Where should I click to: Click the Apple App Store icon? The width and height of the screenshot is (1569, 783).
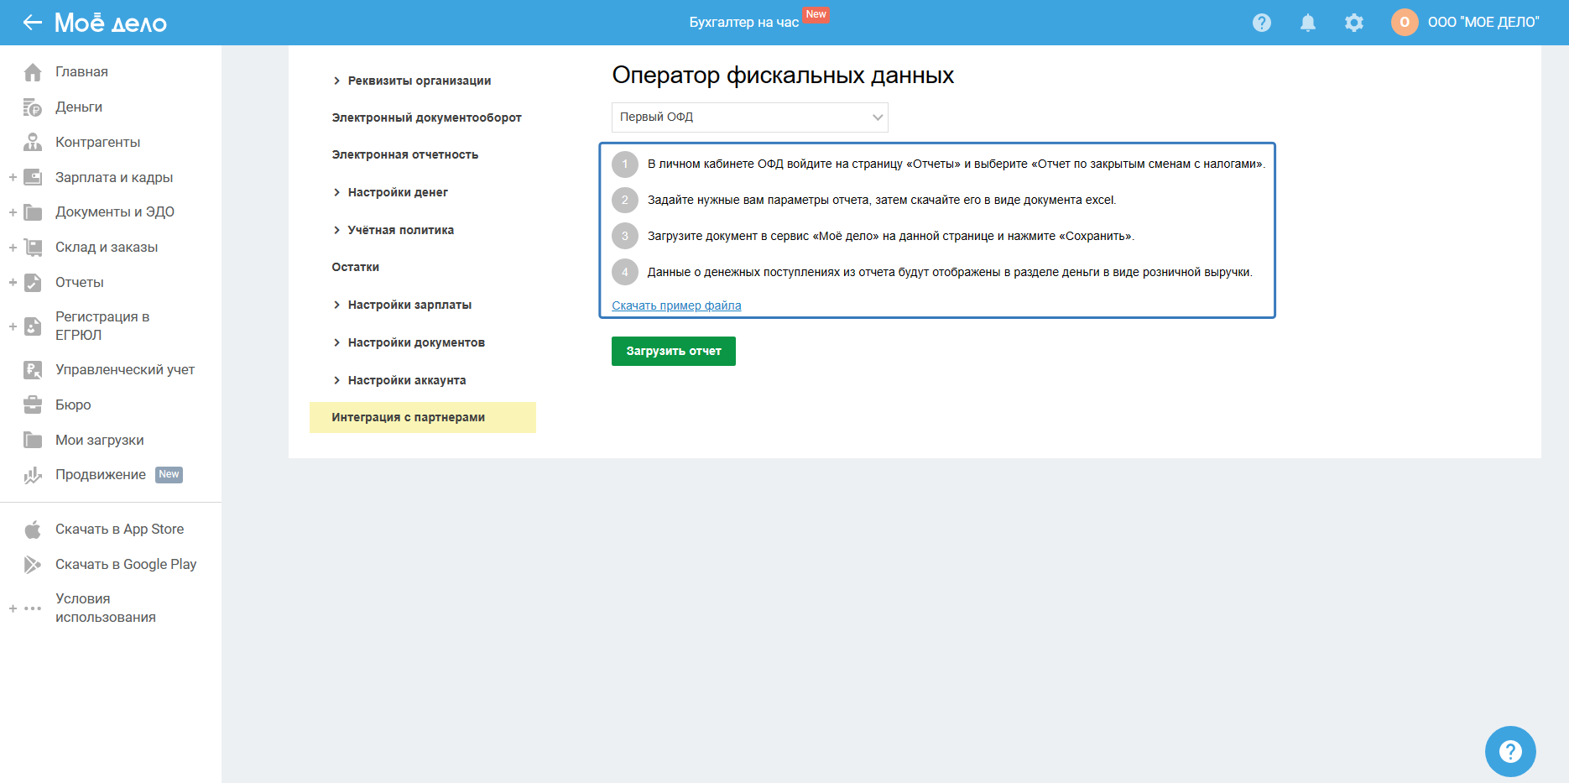point(33,530)
